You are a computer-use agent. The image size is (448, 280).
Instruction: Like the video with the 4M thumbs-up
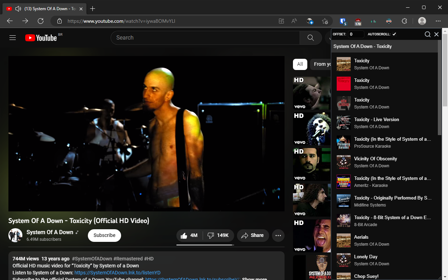click(189, 236)
